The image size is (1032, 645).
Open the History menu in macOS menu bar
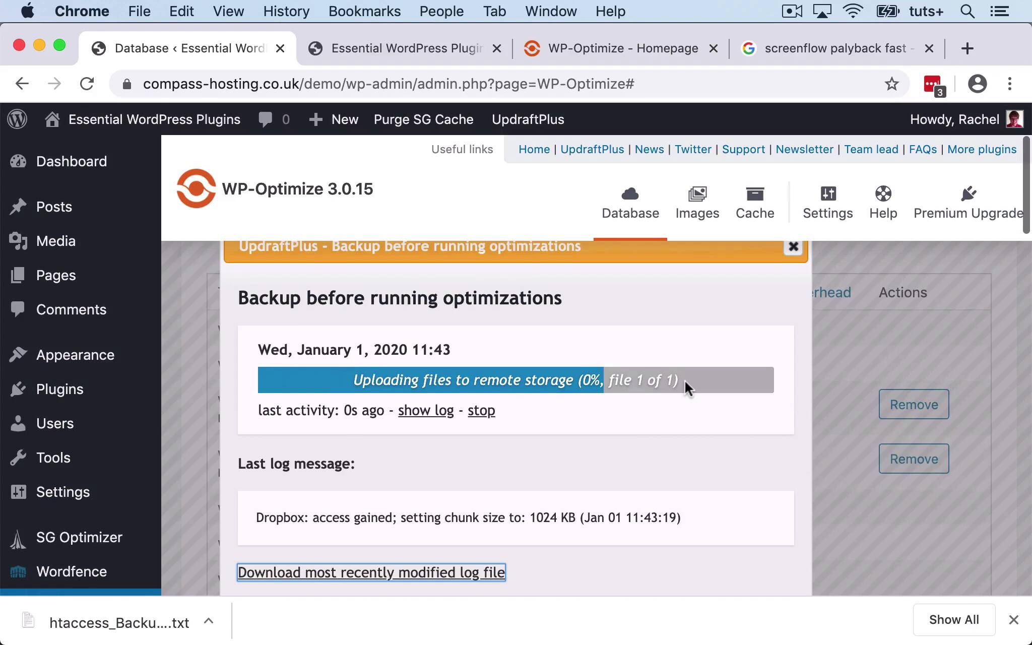coord(286,11)
